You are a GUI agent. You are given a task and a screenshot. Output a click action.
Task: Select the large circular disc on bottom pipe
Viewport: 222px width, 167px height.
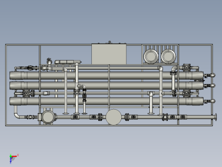tap(114, 117)
